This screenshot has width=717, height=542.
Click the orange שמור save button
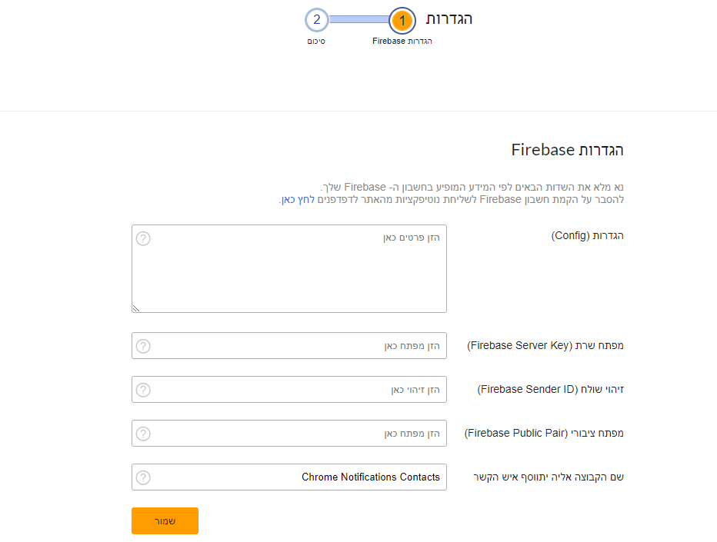[165, 521]
